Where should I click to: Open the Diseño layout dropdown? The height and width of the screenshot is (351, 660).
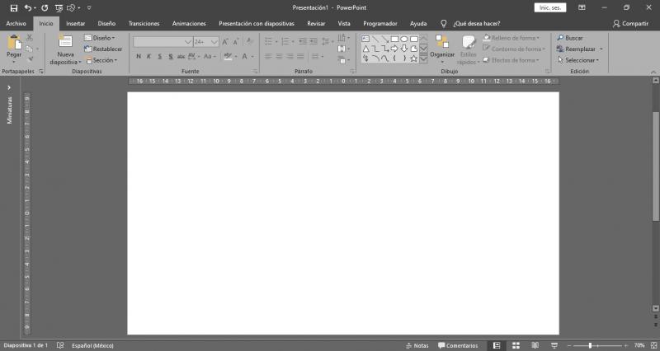point(100,38)
